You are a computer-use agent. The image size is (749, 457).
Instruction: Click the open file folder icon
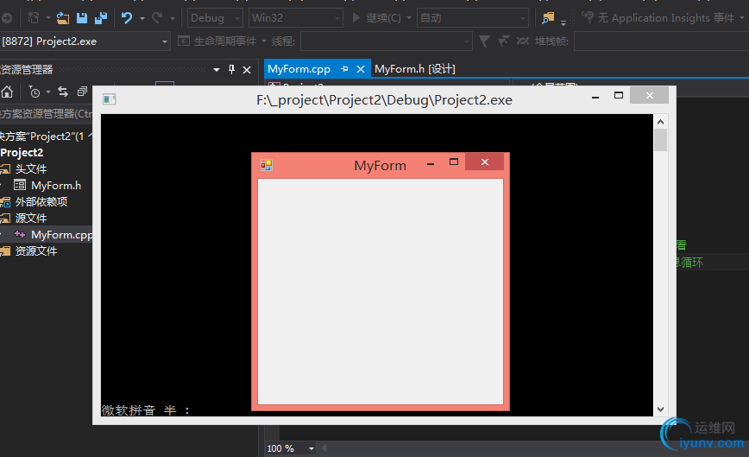coord(63,18)
